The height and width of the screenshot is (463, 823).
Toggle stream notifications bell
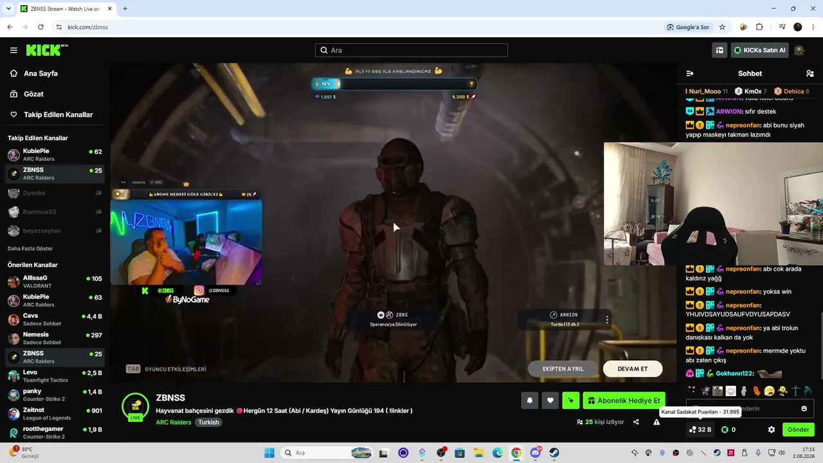point(529,401)
